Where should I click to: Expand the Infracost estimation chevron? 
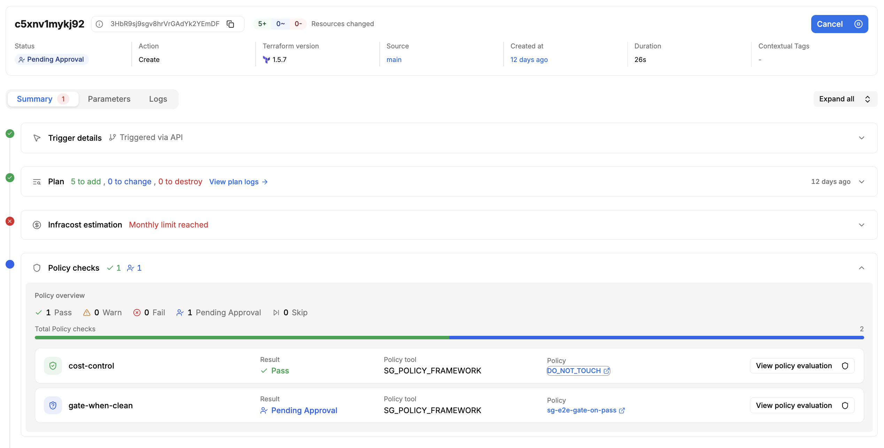(862, 225)
